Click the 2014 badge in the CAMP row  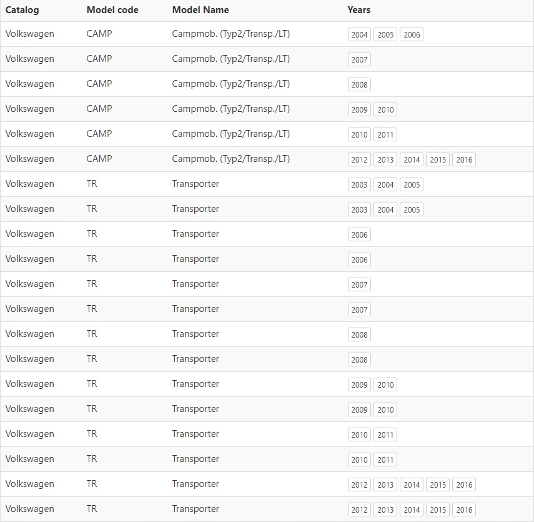[412, 160]
